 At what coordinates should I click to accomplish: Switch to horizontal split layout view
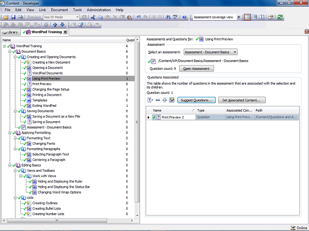coord(254,17)
